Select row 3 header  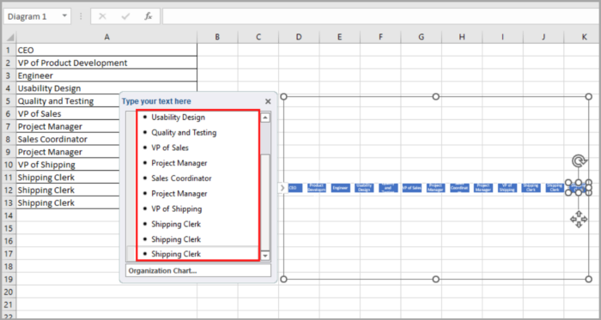tap(9, 75)
